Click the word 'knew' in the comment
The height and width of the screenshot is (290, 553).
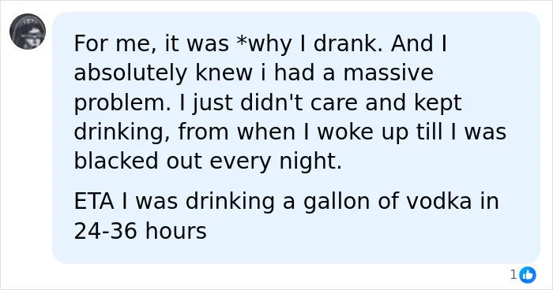(224, 72)
